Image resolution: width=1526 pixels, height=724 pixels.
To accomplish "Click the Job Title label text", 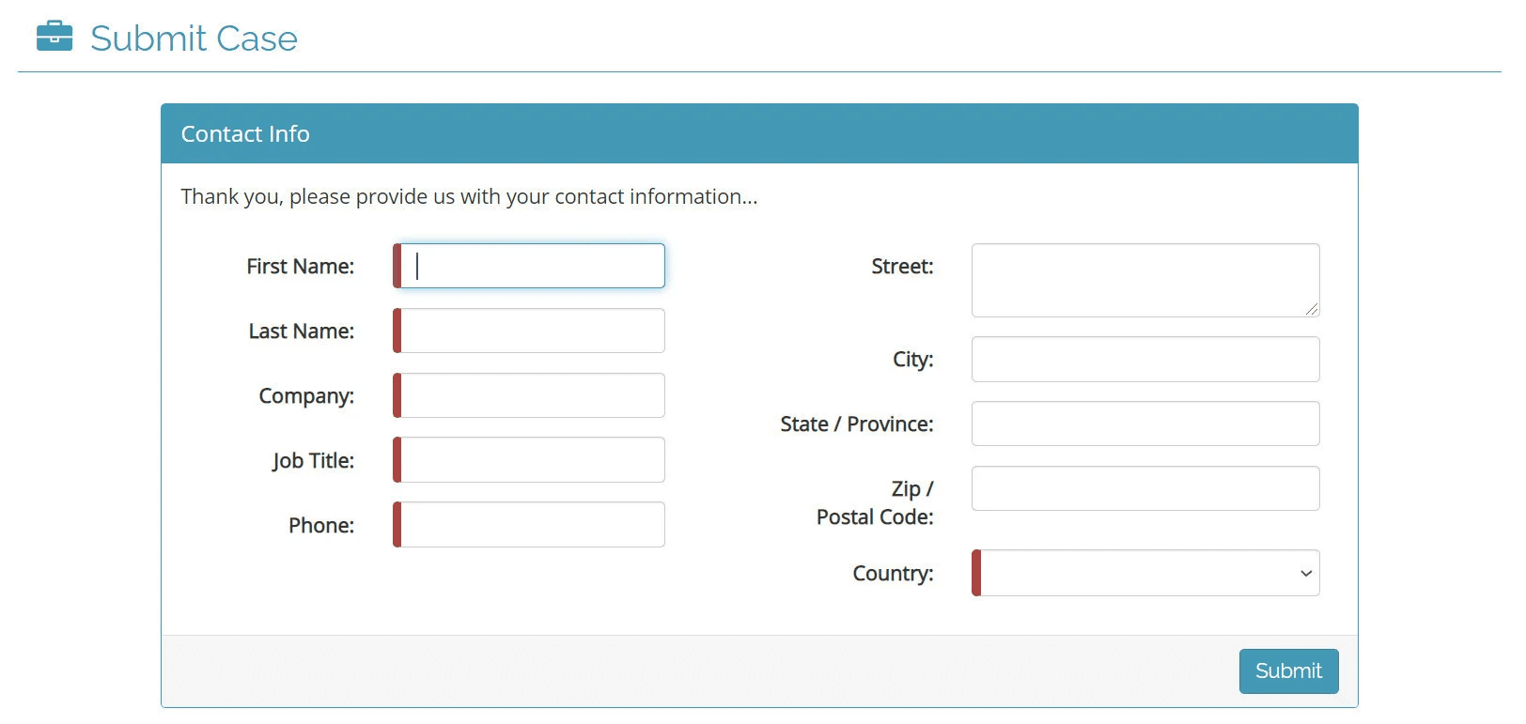I will click(x=313, y=461).
